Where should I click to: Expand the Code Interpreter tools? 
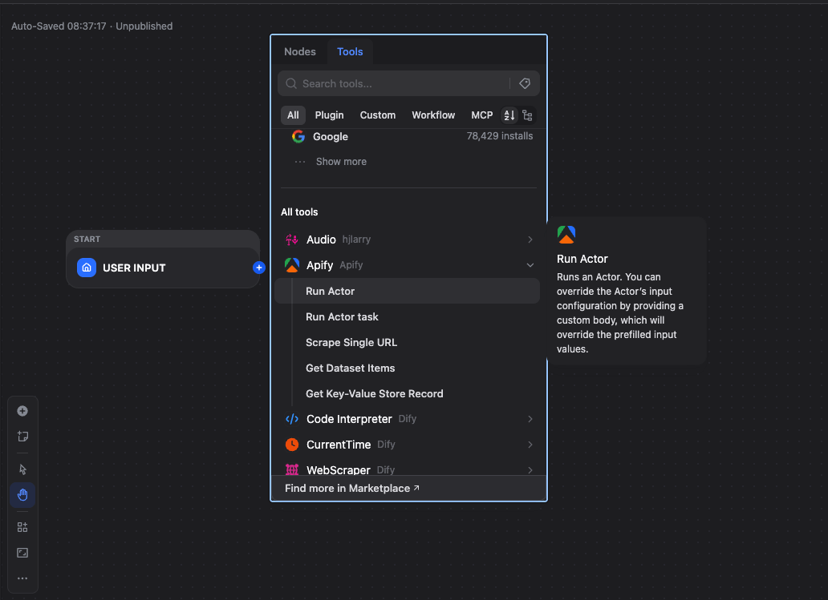tap(529, 418)
